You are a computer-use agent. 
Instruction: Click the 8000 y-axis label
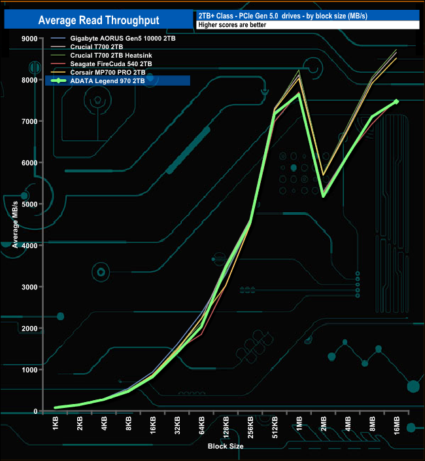coord(29,80)
